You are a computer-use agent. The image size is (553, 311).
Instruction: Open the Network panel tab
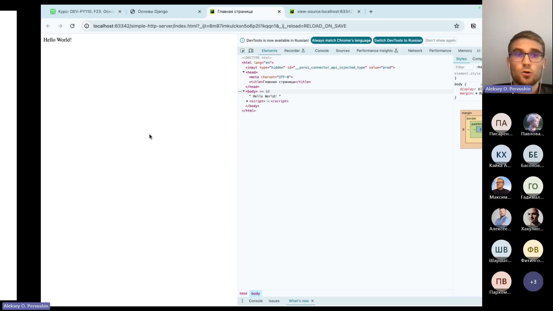pyautogui.click(x=415, y=51)
